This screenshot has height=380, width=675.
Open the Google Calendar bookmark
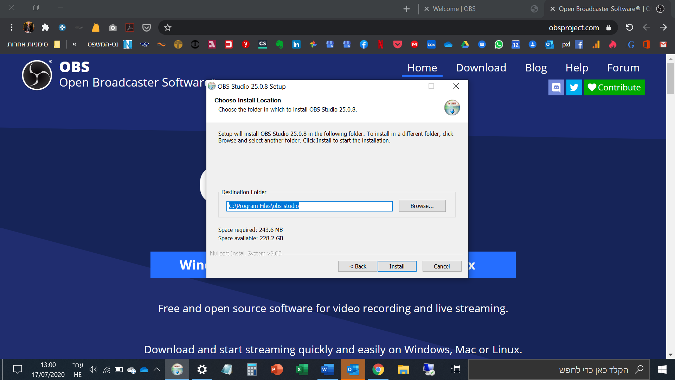click(516, 44)
